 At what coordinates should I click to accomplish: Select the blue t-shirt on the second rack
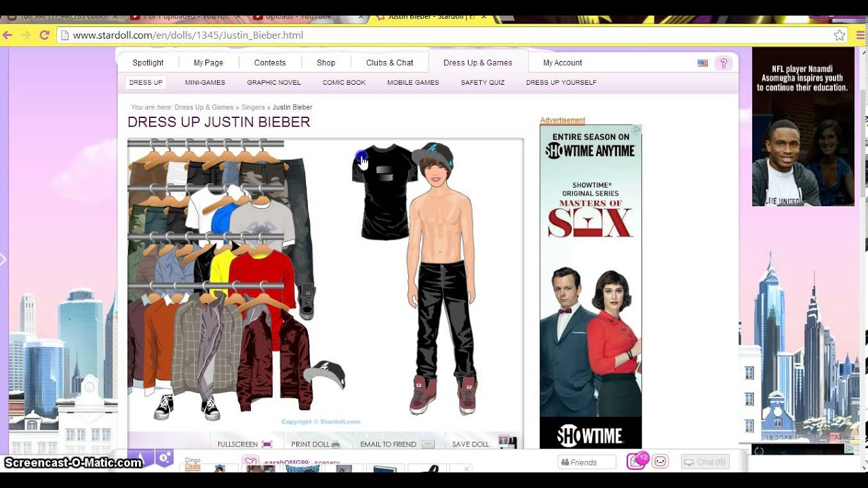[x=222, y=218]
